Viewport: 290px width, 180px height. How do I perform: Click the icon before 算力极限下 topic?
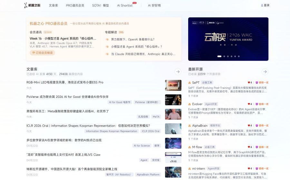coord(107,39)
